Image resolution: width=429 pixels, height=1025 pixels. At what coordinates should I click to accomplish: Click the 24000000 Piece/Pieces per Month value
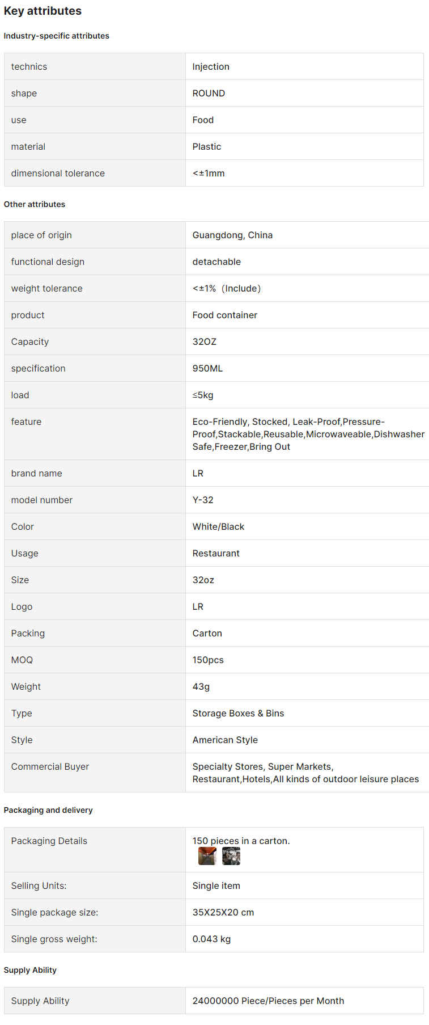[x=268, y=1001]
